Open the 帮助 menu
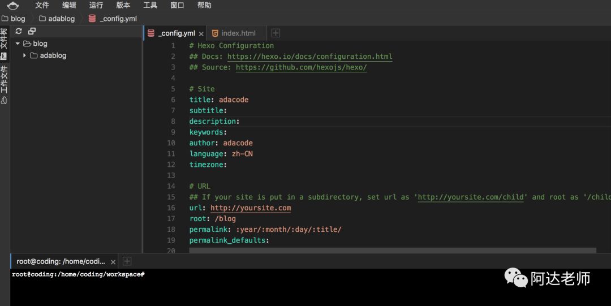The width and height of the screenshot is (611, 306). click(x=204, y=5)
